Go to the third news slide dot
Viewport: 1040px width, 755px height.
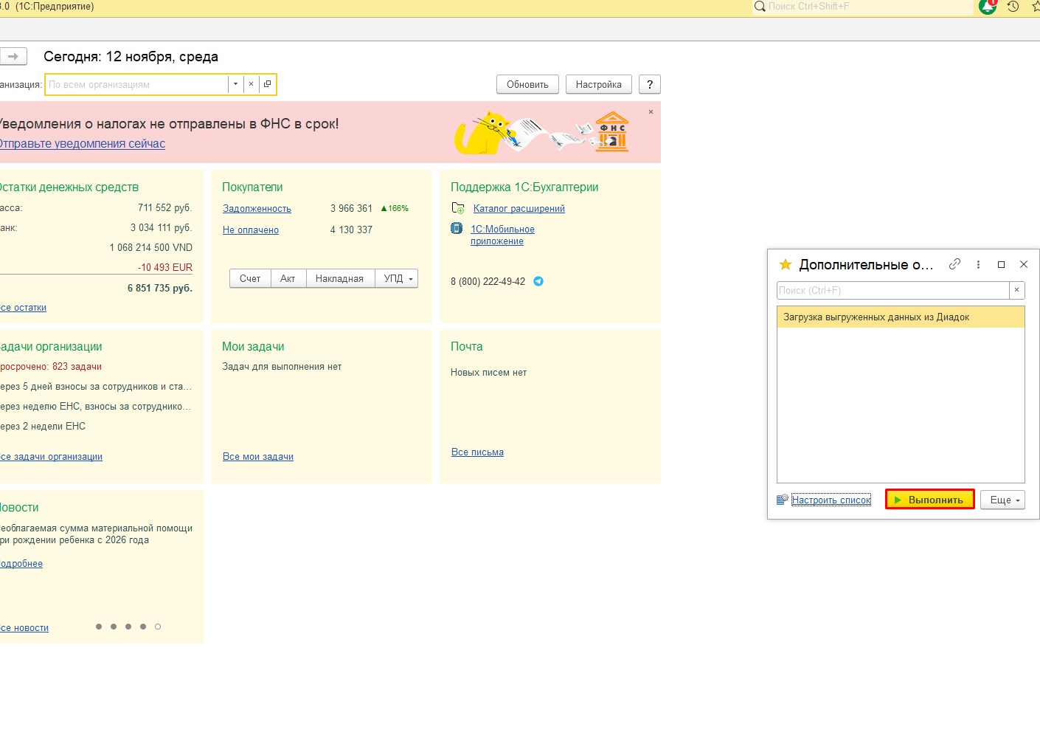click(128, 627)
